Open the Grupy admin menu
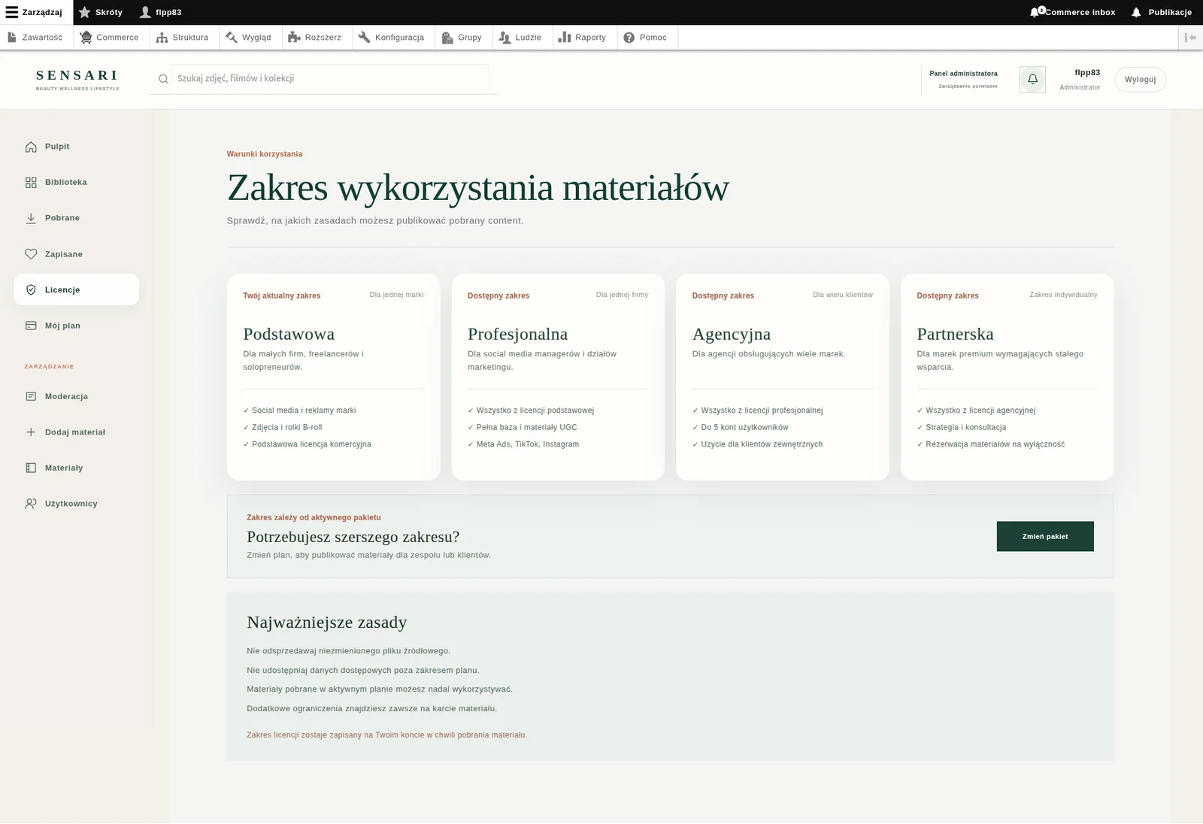The height and width of the screenshot is (824, 1203). 462,38
